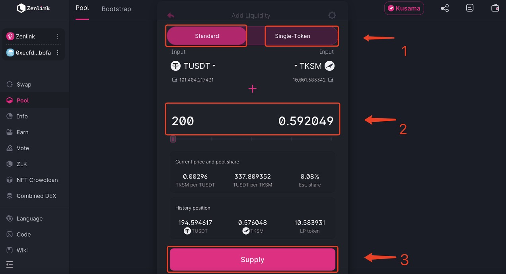Viewport: 506px width, 274px height.
Task: Click the TKSM balance wallet icon
Action: point(331,80)
